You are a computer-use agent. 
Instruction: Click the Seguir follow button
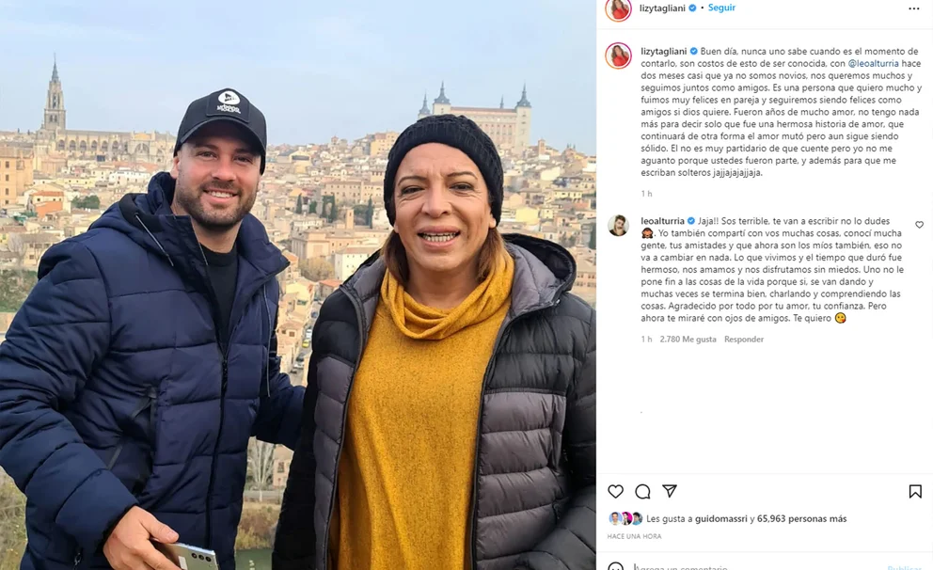coord(721,8)
